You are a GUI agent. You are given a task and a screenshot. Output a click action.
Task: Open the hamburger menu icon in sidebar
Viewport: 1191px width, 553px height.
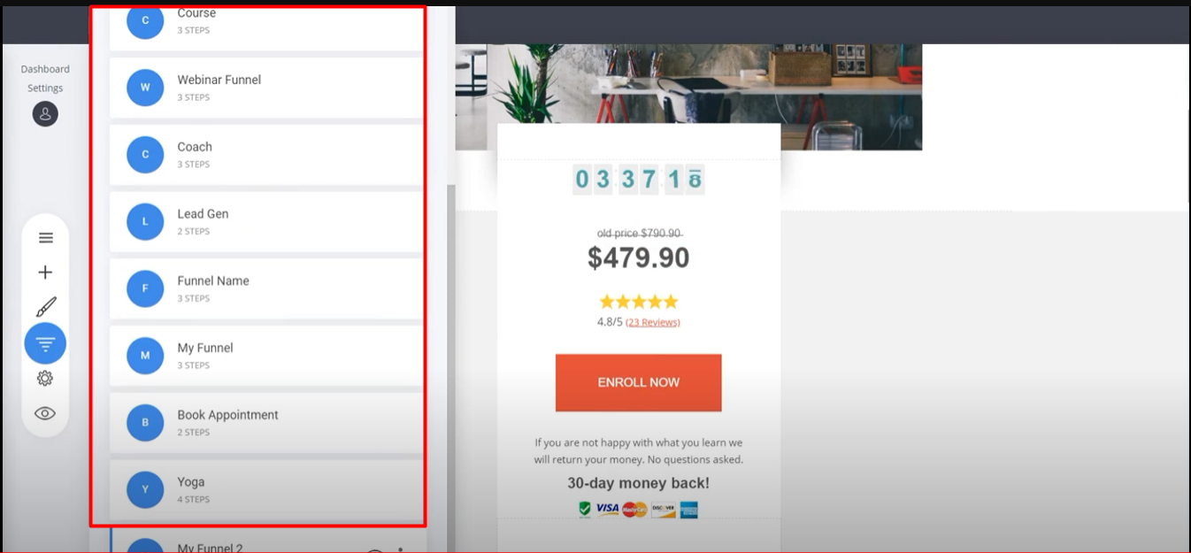tap(46, 238)
